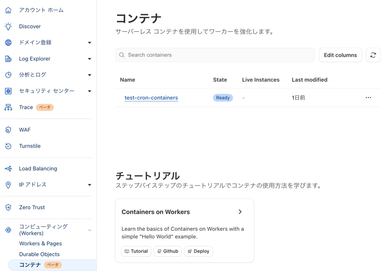392x271 pixels.
Task: Open row actions menu for test-cron-containers
Action: [x=368, y=98]
